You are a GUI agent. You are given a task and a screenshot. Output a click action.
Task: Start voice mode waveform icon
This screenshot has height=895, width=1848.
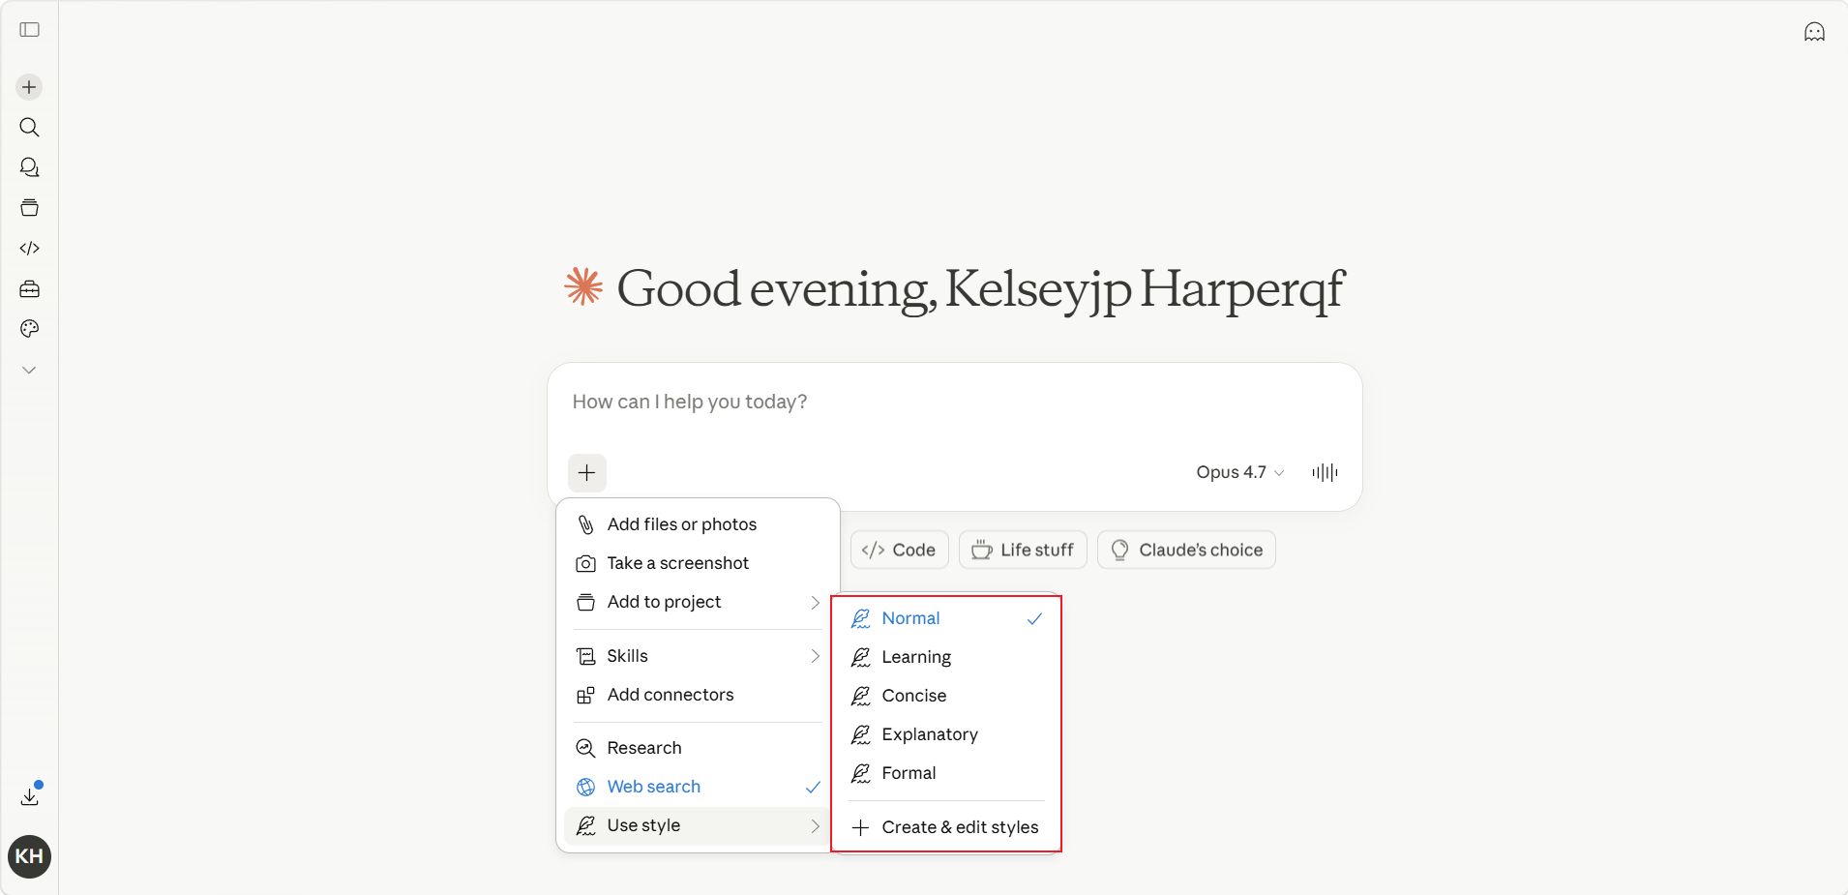[x=1325, y=472]
